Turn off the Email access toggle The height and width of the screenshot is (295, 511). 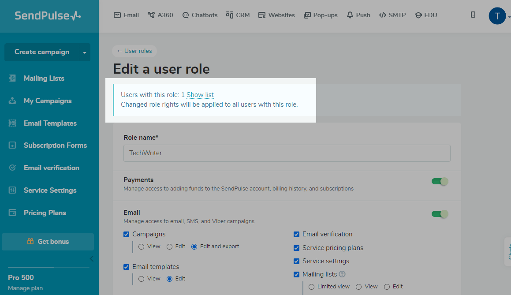coord(440,214)
